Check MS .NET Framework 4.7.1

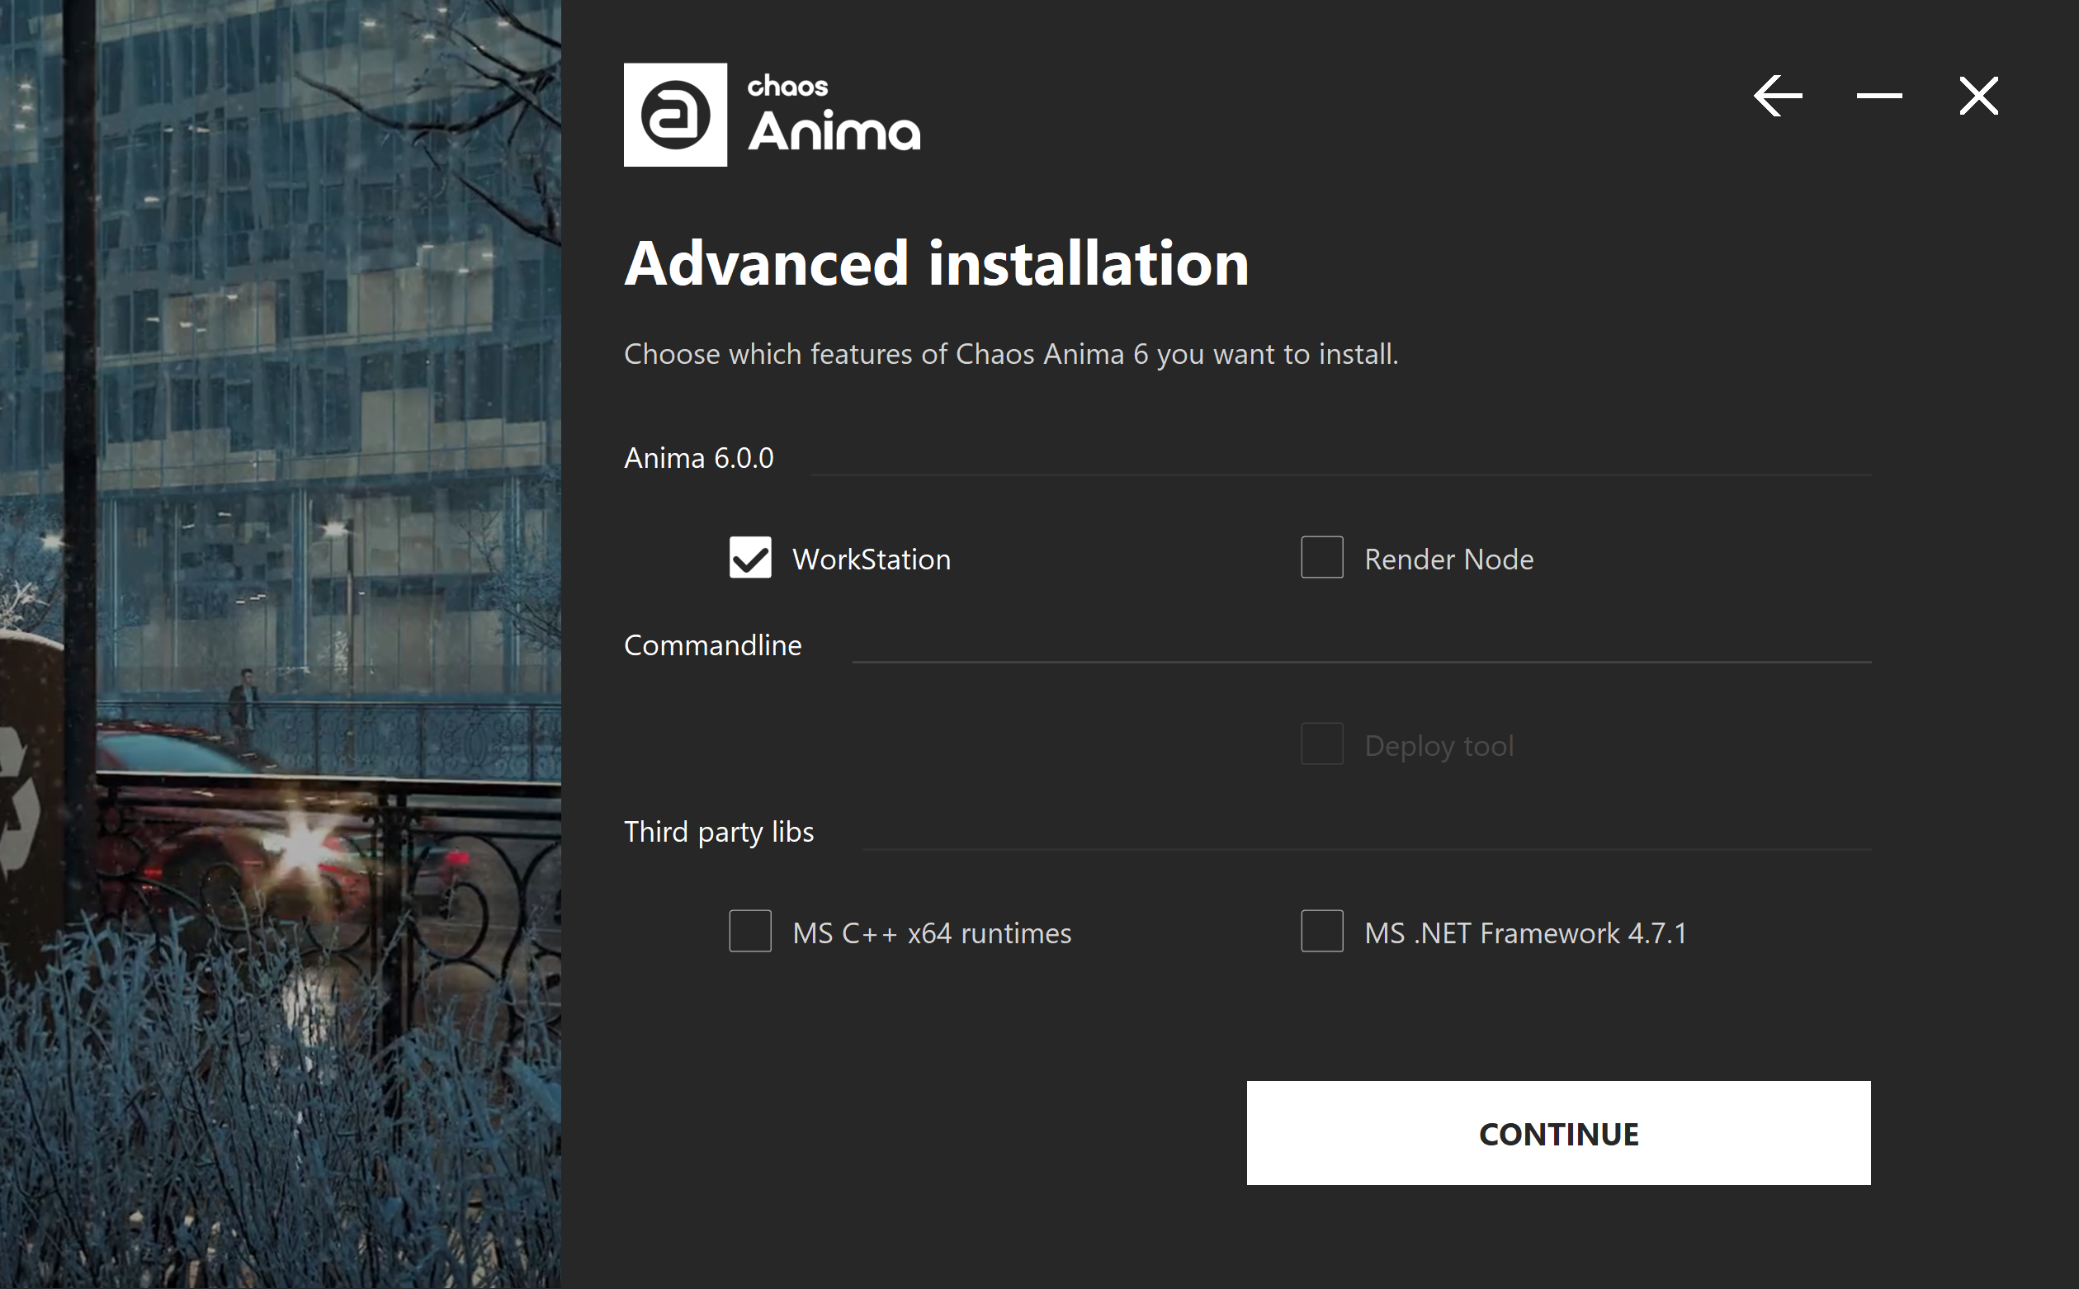coord(1322,931)
